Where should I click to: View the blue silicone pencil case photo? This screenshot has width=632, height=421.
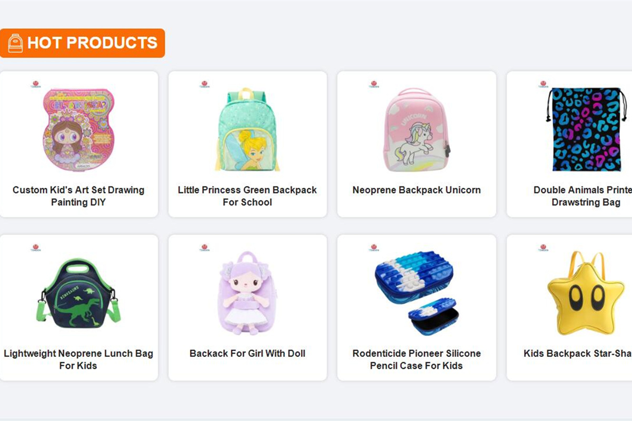tap(416, 293)
